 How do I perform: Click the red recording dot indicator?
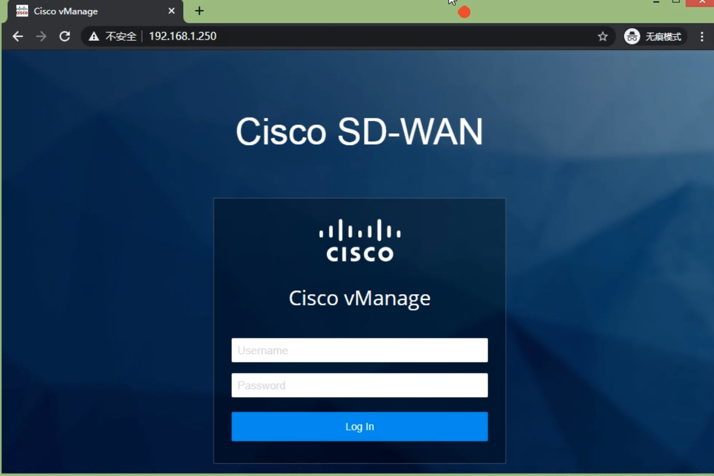464,12
